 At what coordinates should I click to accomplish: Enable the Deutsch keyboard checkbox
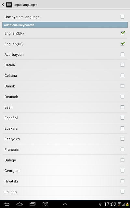point(123,97)
